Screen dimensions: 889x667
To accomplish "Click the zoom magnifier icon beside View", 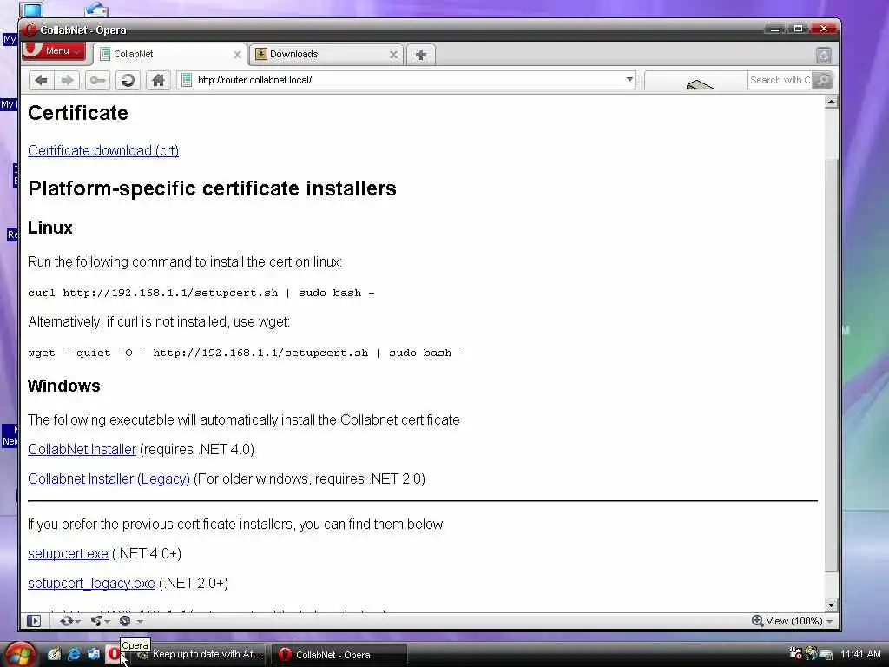I will point(757,621).
